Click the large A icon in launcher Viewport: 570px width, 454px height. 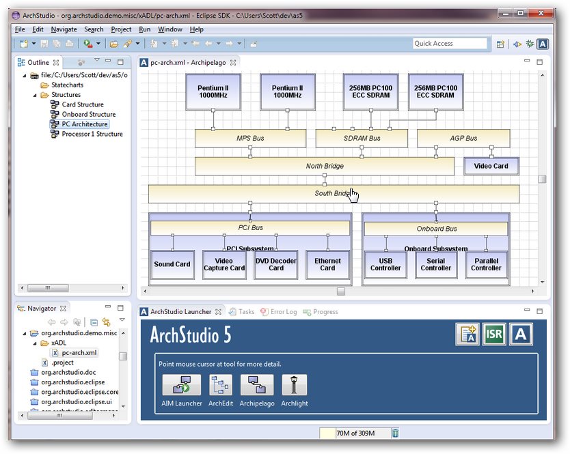[x=521, y=334]
